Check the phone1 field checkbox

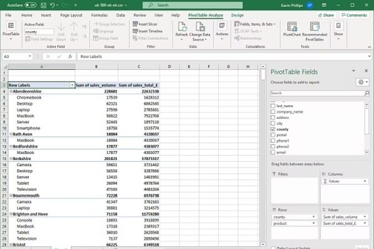click(x=273, y=141)
